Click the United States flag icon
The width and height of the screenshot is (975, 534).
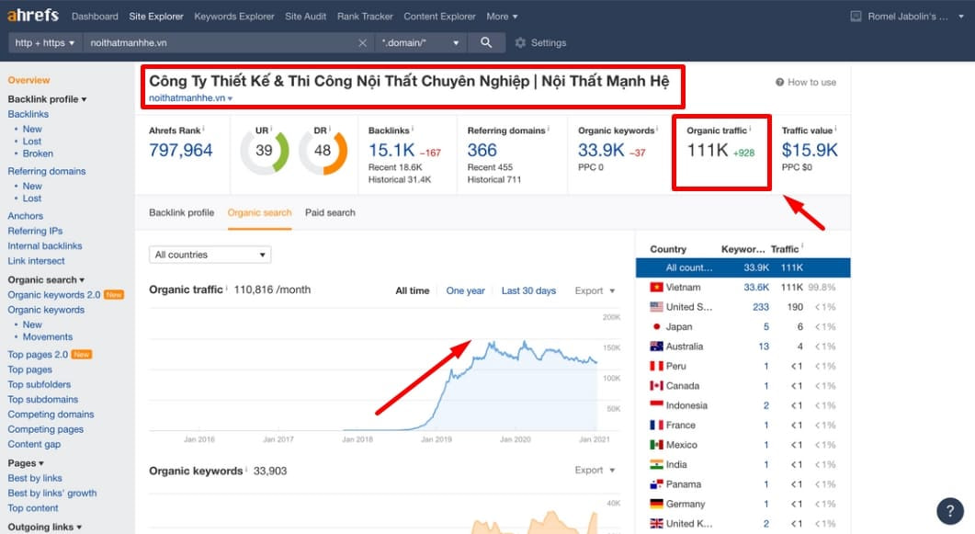pyautogui.click(x=657, y=306)
